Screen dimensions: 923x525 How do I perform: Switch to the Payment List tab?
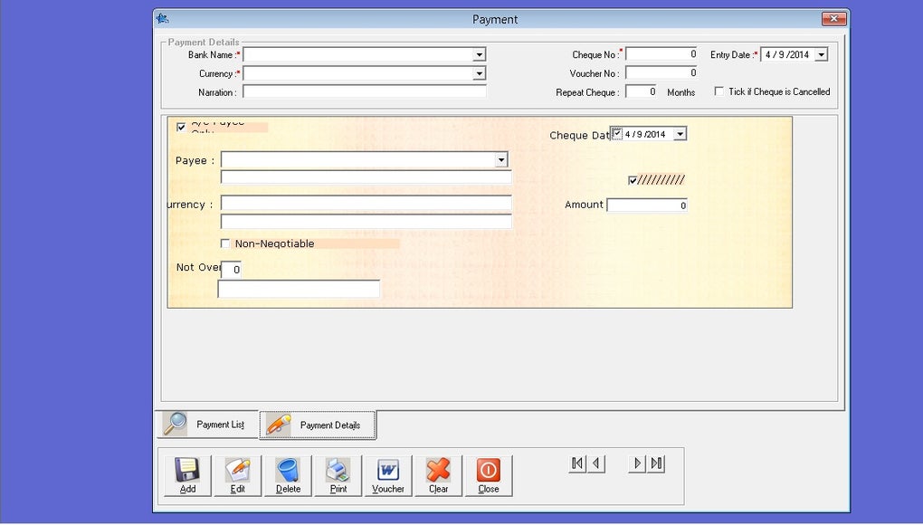[x=207, y=425]
